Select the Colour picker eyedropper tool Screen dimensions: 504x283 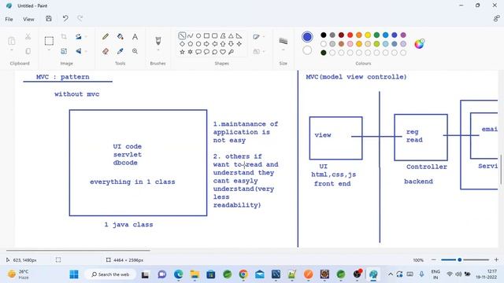click(x=120, y=51)
